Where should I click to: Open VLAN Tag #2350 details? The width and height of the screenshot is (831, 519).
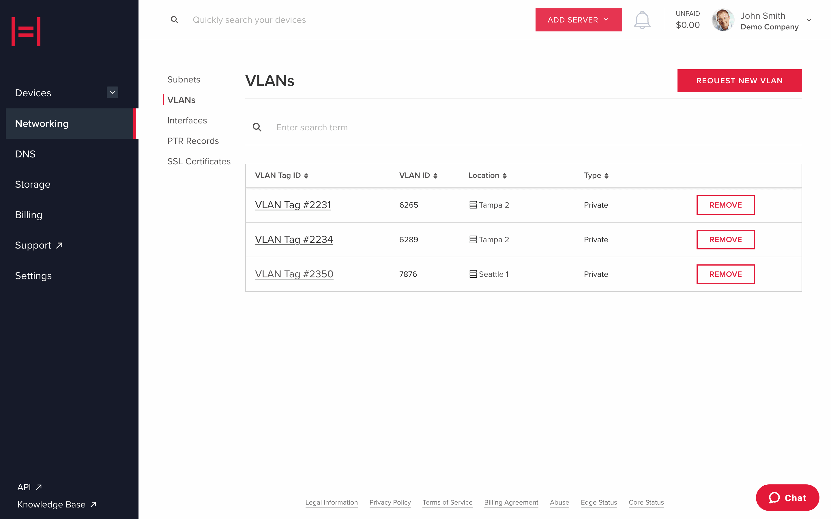(x=294, y=274)
